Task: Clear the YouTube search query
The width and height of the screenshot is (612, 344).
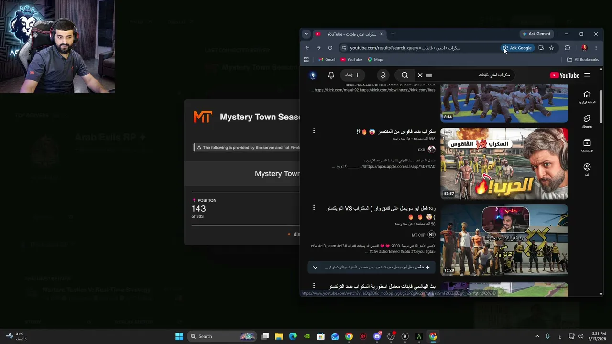Action: coord(420,75)
